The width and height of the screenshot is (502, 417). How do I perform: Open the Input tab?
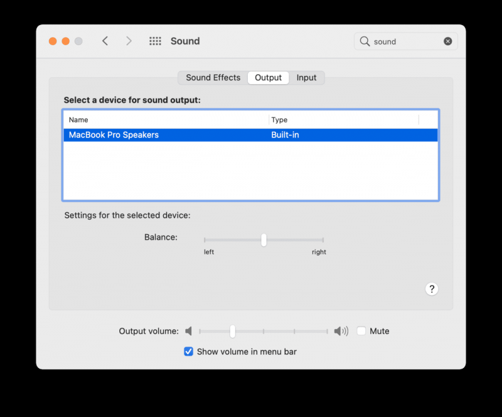click(306, 77)
